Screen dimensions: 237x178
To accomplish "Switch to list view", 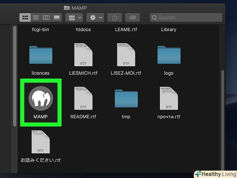I will point(36,18).
